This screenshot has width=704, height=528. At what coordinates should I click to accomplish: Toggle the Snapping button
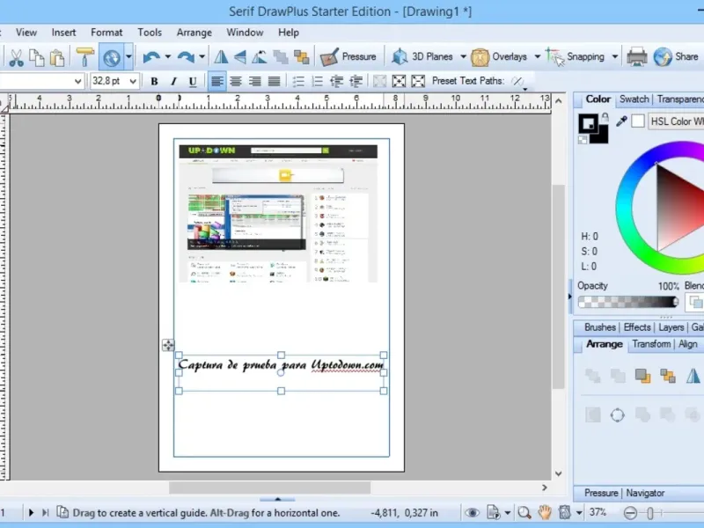(576, 56)
